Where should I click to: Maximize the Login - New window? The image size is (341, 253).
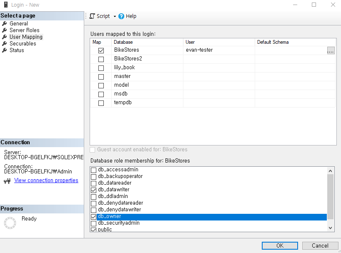pyautogui.click(x=314, y=5)
